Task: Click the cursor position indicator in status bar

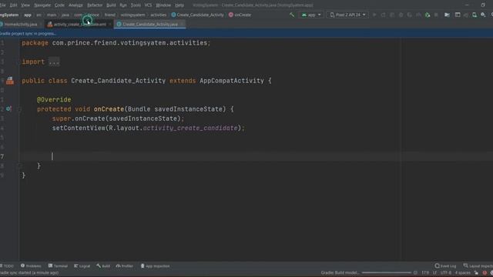Action: click(425, 273)
